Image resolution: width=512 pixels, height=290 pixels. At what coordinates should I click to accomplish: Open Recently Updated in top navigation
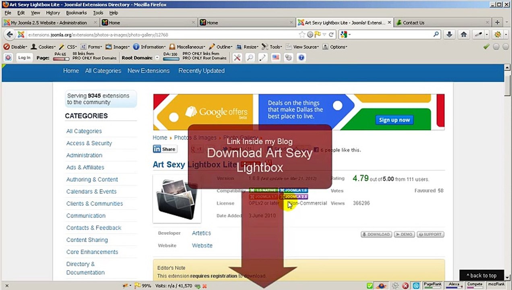[201, 70]
